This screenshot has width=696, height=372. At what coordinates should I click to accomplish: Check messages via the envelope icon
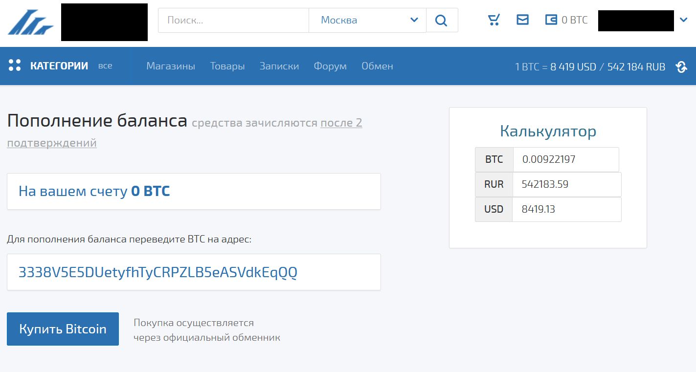(x=523, y=20)
